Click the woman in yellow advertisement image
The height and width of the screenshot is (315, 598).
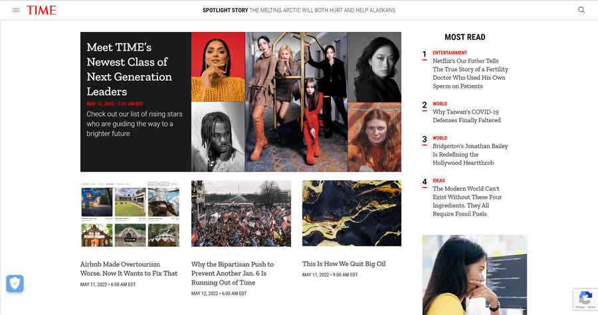(x=474, y=274)
